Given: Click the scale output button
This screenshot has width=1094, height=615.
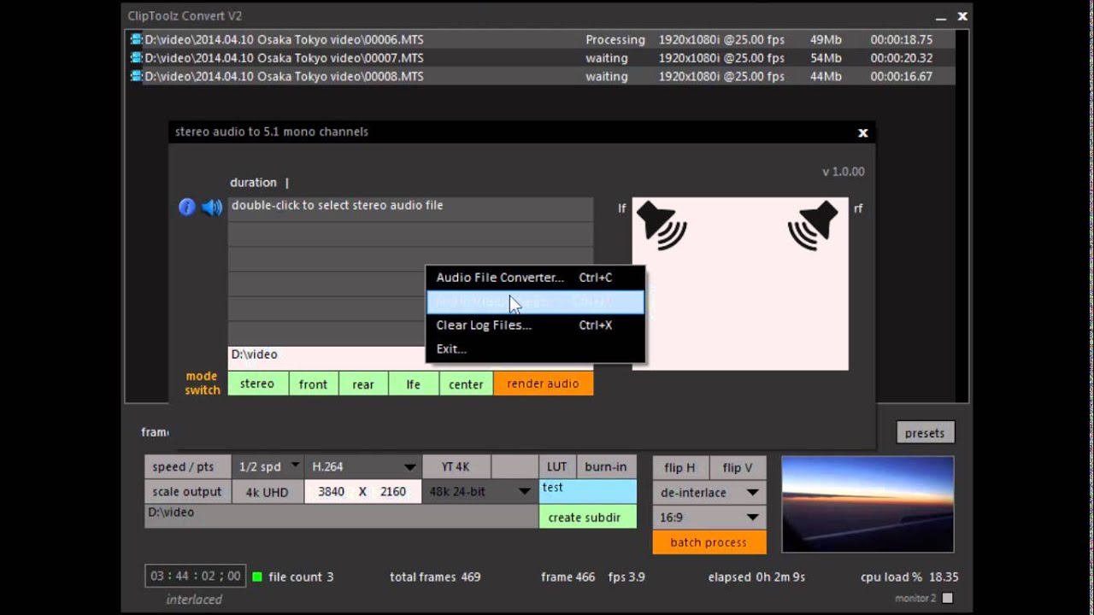Looking at the screenshot, I should pyautogui.click(x=187, y=491).
